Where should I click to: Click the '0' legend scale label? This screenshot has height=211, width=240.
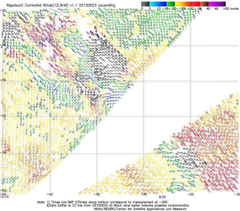pos(142,9)
